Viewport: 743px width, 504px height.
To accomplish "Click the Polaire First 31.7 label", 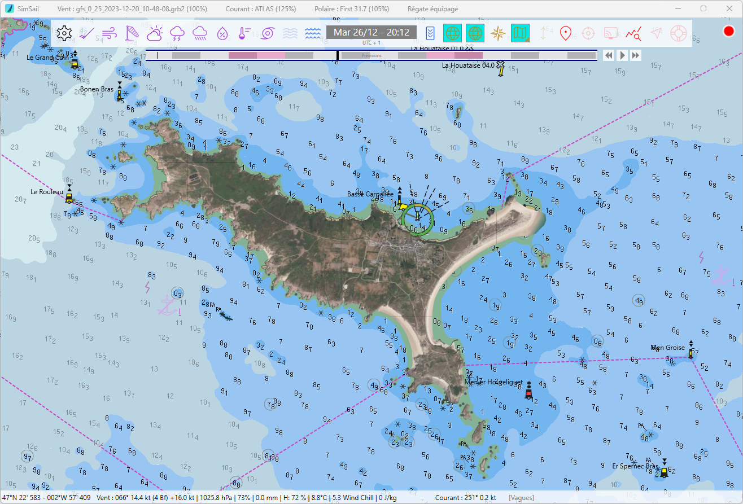I will point(360,9).
